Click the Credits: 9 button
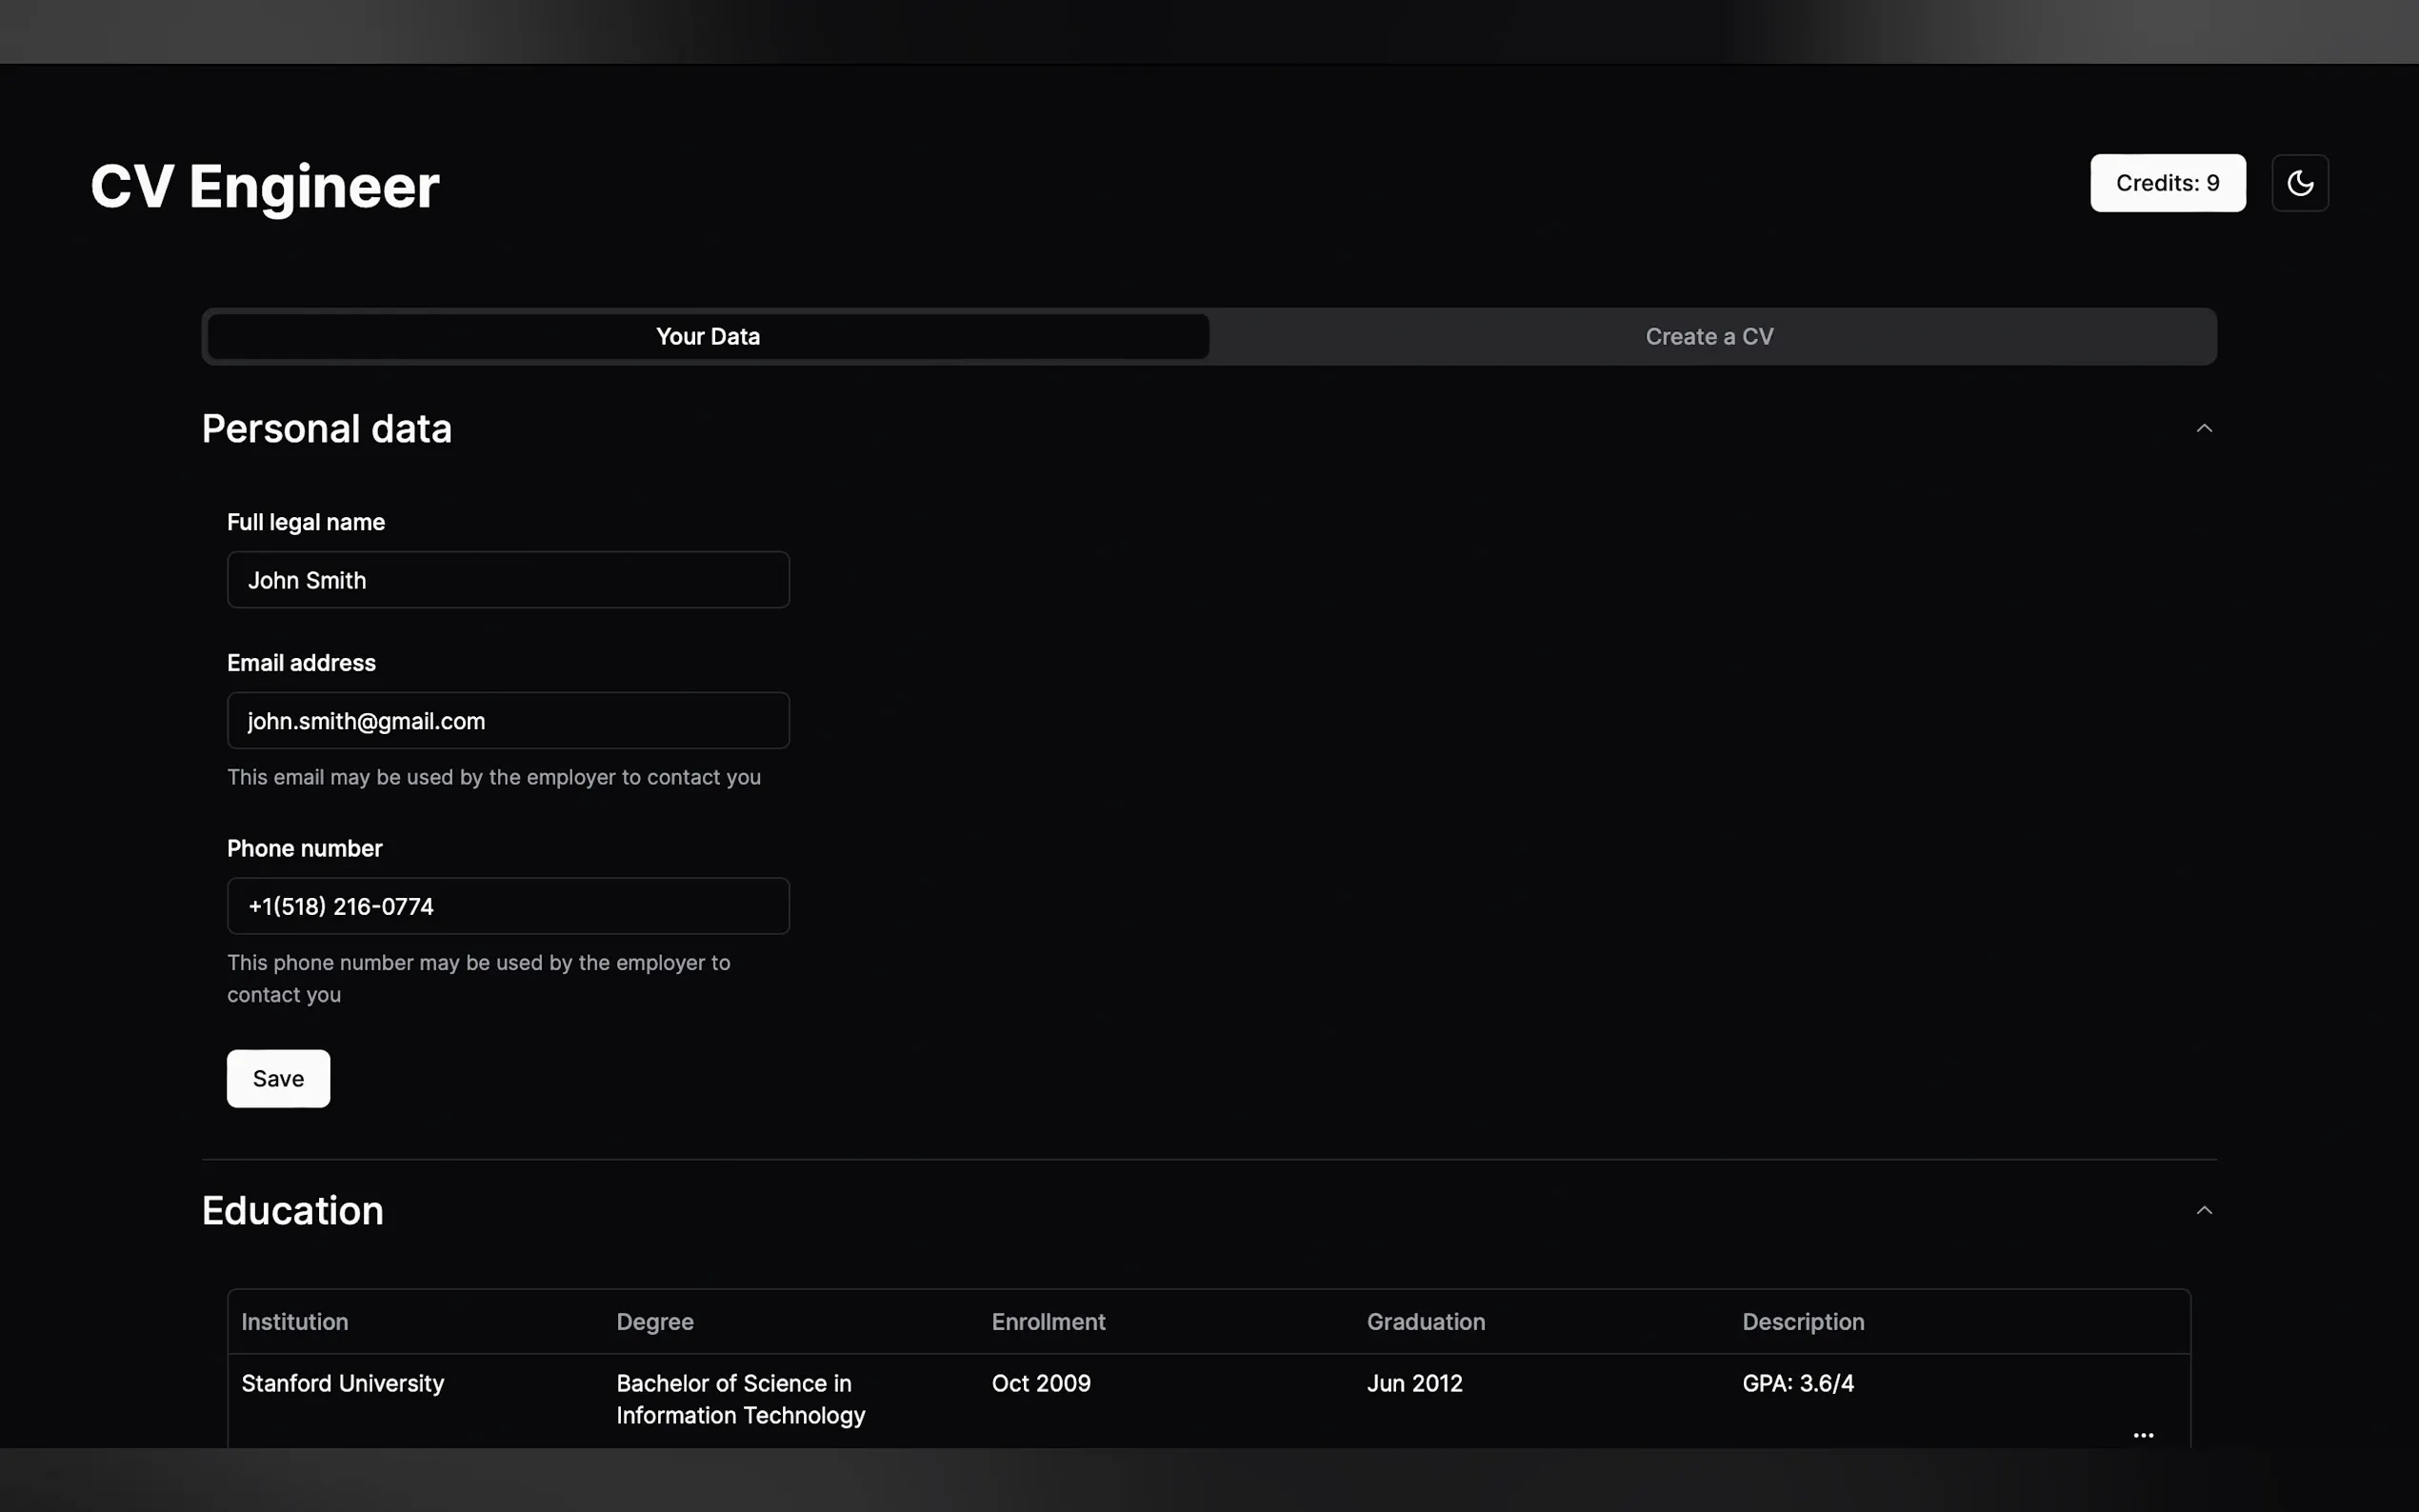Image resolution: width=2419 pixels, height=1512 pixels. pyautogui.click(x=2167, y=183)
